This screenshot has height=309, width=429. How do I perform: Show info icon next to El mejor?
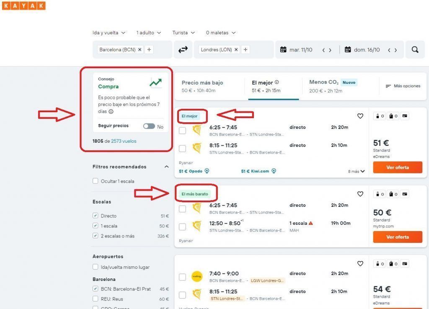click(277, 82)
